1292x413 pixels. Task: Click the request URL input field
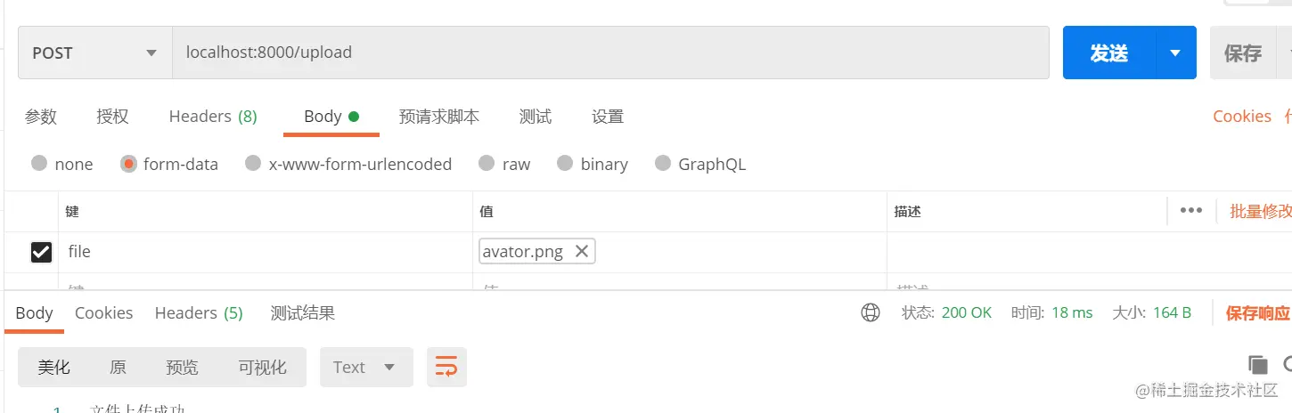coord(609,53)
